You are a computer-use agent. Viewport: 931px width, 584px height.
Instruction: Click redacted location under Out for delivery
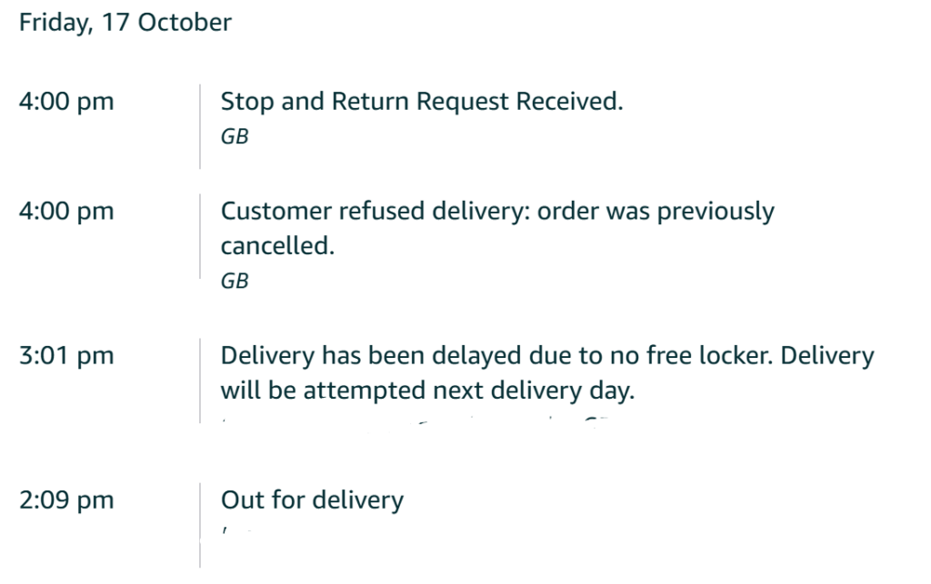pyautogui.click(x=235, y=528)
